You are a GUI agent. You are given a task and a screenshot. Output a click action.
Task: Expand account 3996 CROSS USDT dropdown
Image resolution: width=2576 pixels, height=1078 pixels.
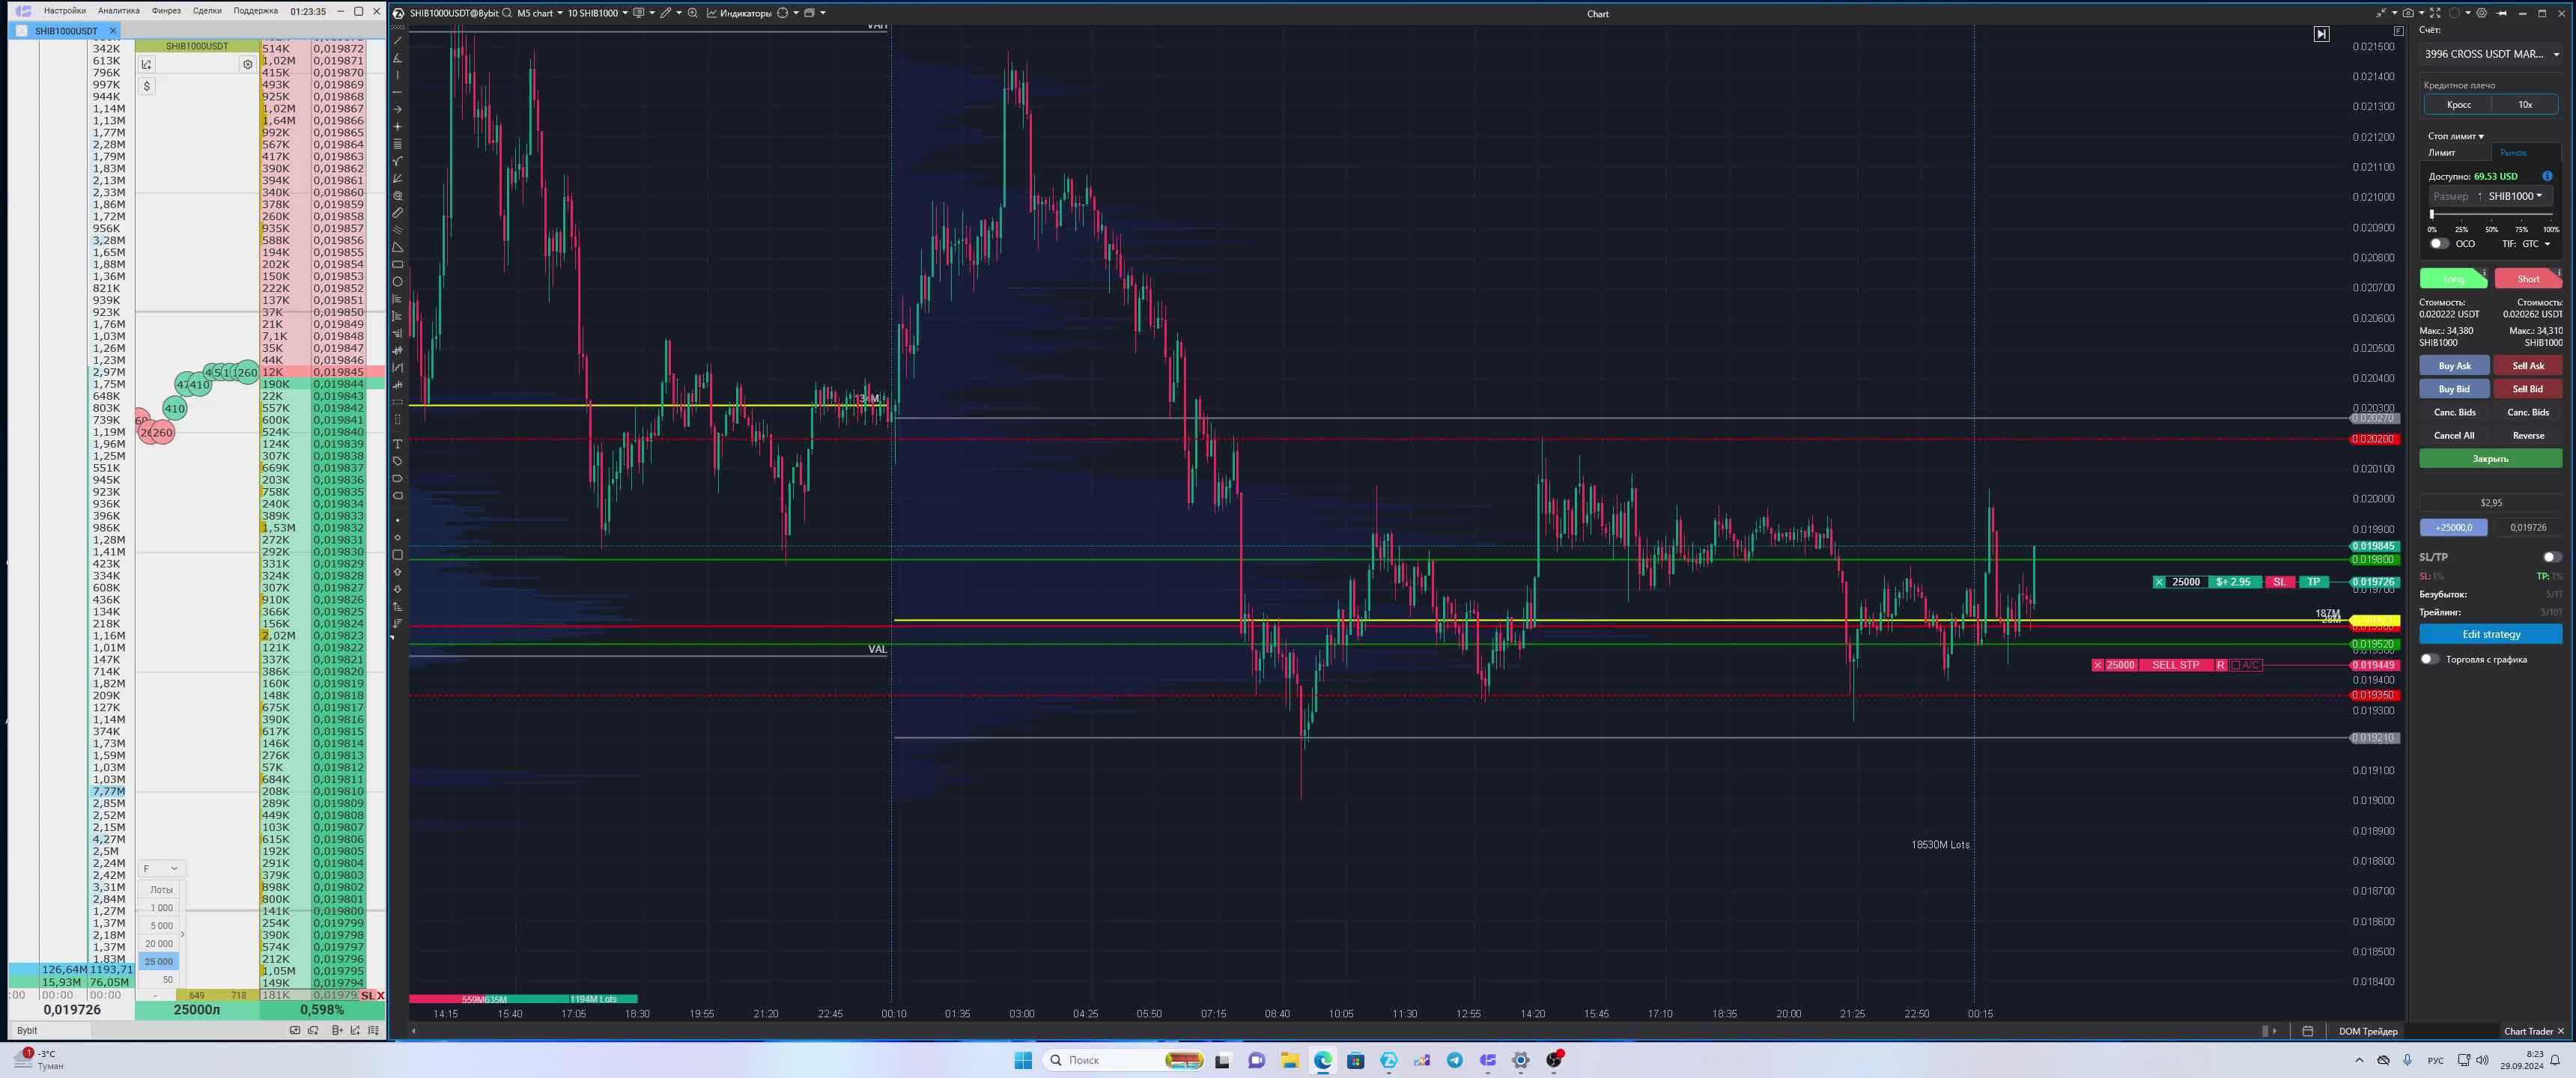(x=2491, y=54)
